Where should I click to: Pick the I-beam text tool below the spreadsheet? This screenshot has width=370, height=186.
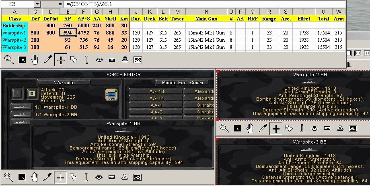point(86,60)
